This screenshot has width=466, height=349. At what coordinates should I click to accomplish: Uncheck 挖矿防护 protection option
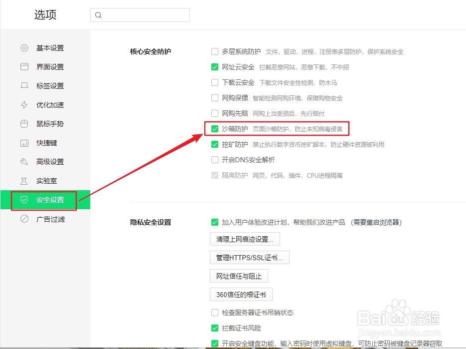pos(215,144)
